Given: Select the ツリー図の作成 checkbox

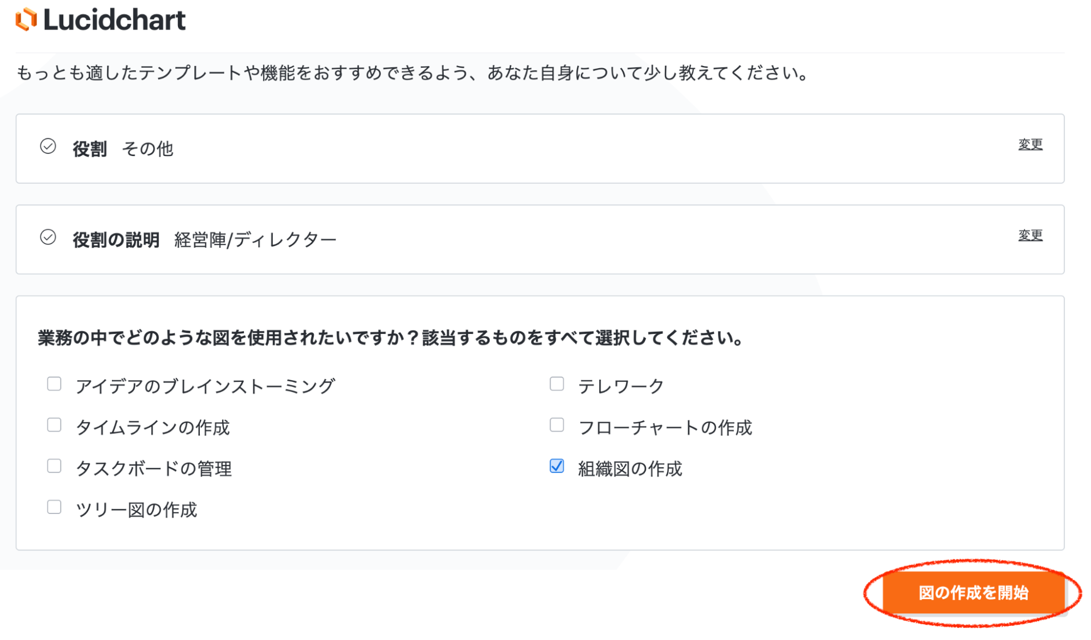Looking at the screenshot, I should coord(54,507).
